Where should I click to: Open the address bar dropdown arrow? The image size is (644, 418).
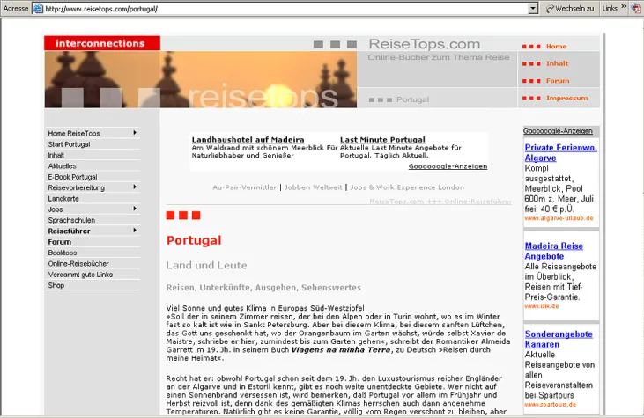coord(533,8)
